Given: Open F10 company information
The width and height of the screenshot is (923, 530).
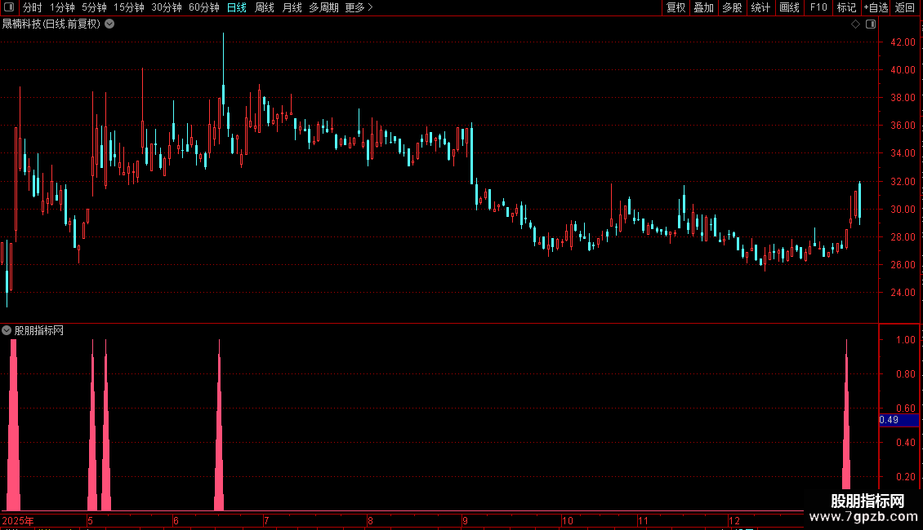Looking at the screenshot, I should click(x=818, y=7).
